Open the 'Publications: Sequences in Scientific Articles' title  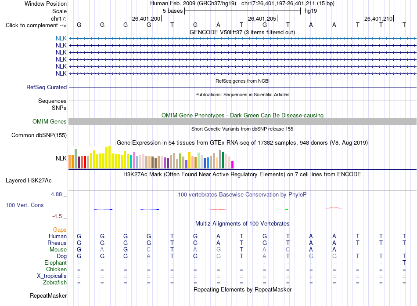pyautogui.click(x=242, y=95)
